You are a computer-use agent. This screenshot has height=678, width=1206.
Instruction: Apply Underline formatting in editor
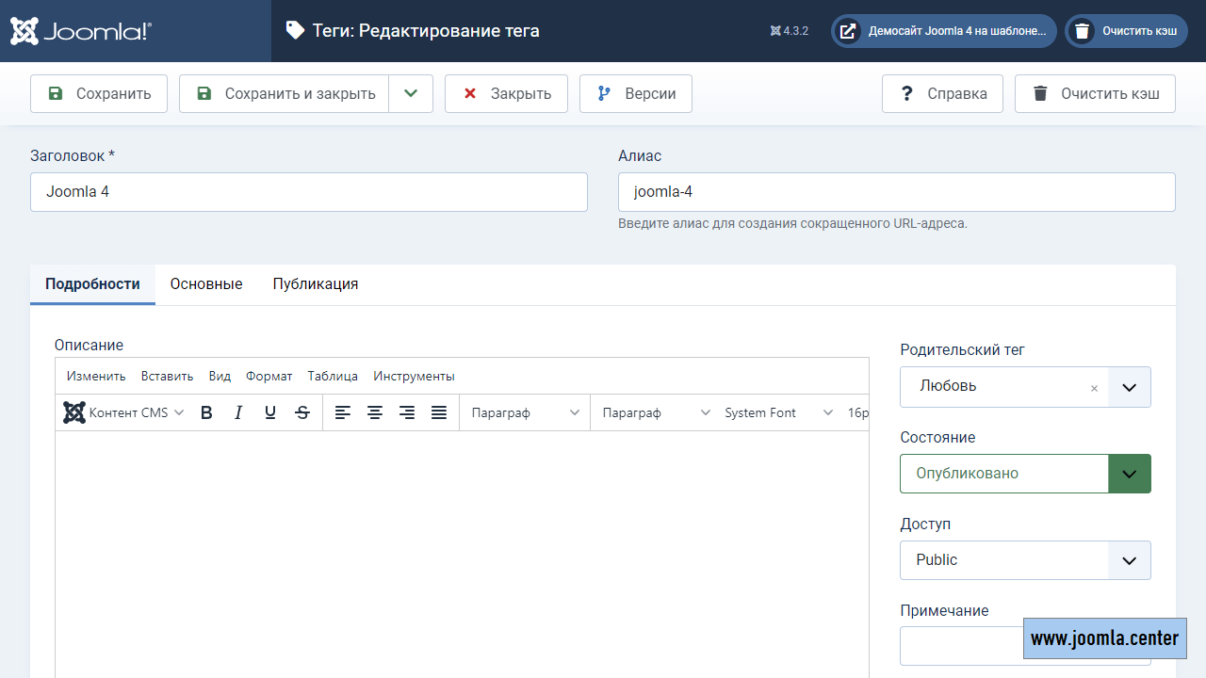tap(270, 412)
